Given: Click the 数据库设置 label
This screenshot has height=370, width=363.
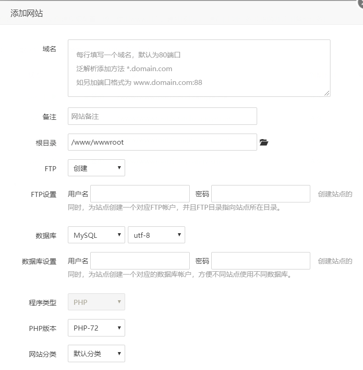Looking at the screenshot, I should pos(39,262).
